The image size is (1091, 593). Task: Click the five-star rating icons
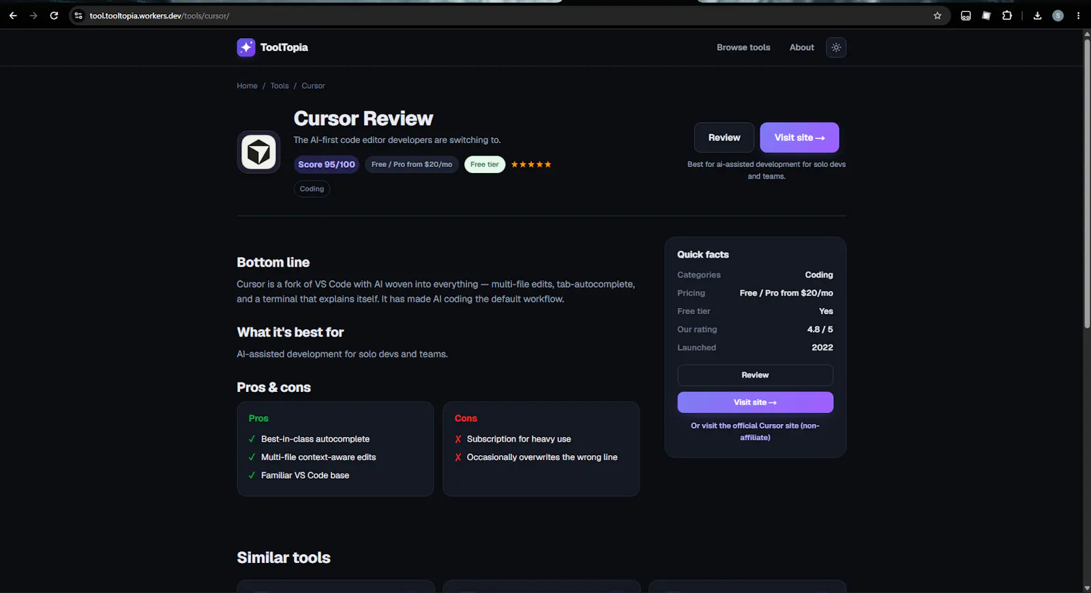pos(531,164)
